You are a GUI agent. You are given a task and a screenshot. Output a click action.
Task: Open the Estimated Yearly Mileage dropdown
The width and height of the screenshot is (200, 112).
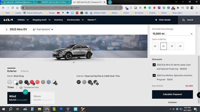[x=172, y=34]
